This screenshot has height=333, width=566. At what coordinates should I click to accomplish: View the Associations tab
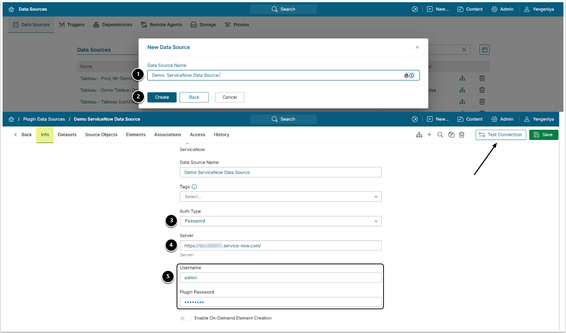pos(167,135)
